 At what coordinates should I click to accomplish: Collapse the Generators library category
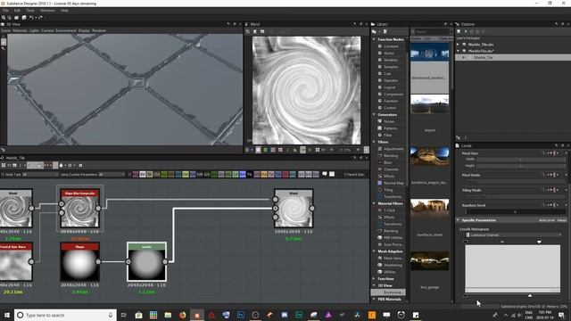(374, 115)
